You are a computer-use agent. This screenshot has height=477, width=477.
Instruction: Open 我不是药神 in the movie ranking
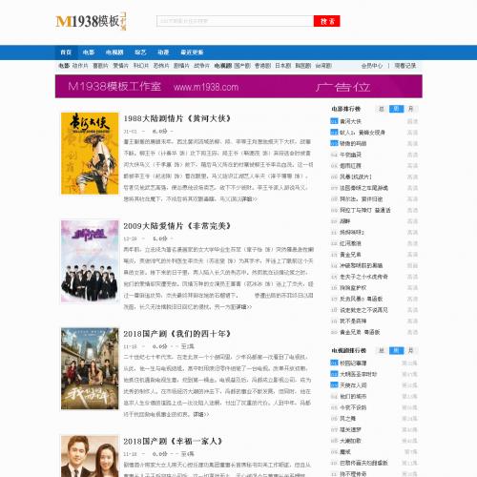(x=353, y=321)
